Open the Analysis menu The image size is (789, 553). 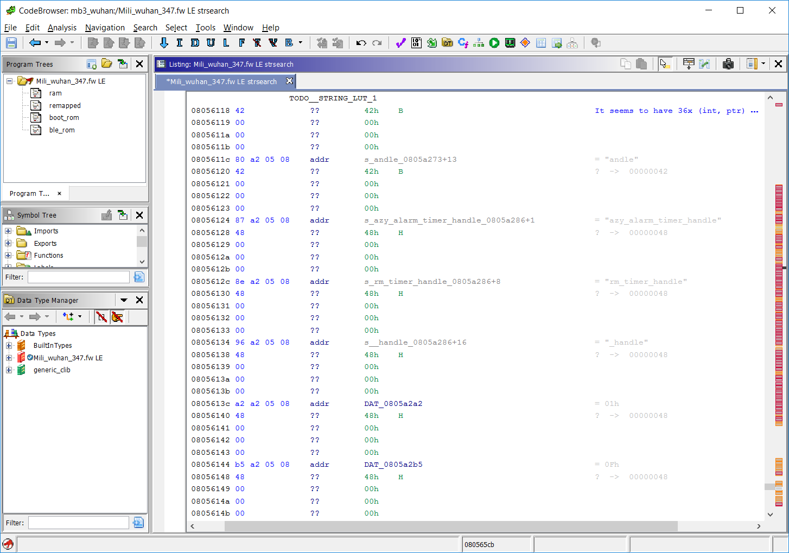coord(62,28)
